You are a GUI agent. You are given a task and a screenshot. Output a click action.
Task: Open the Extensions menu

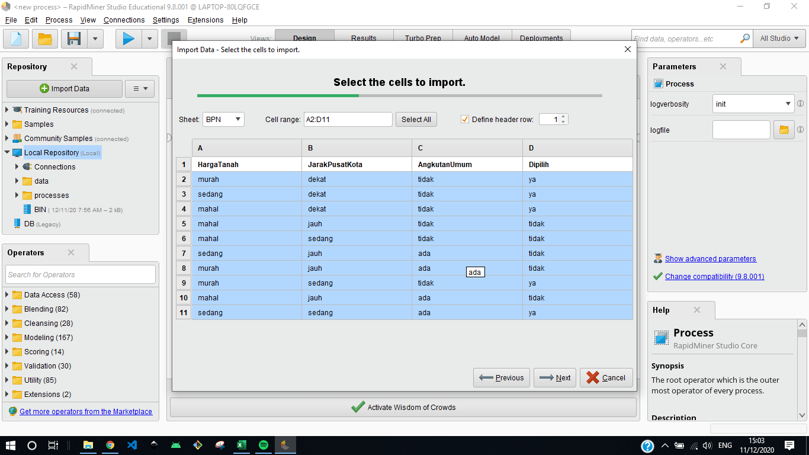tap(206, 20)
